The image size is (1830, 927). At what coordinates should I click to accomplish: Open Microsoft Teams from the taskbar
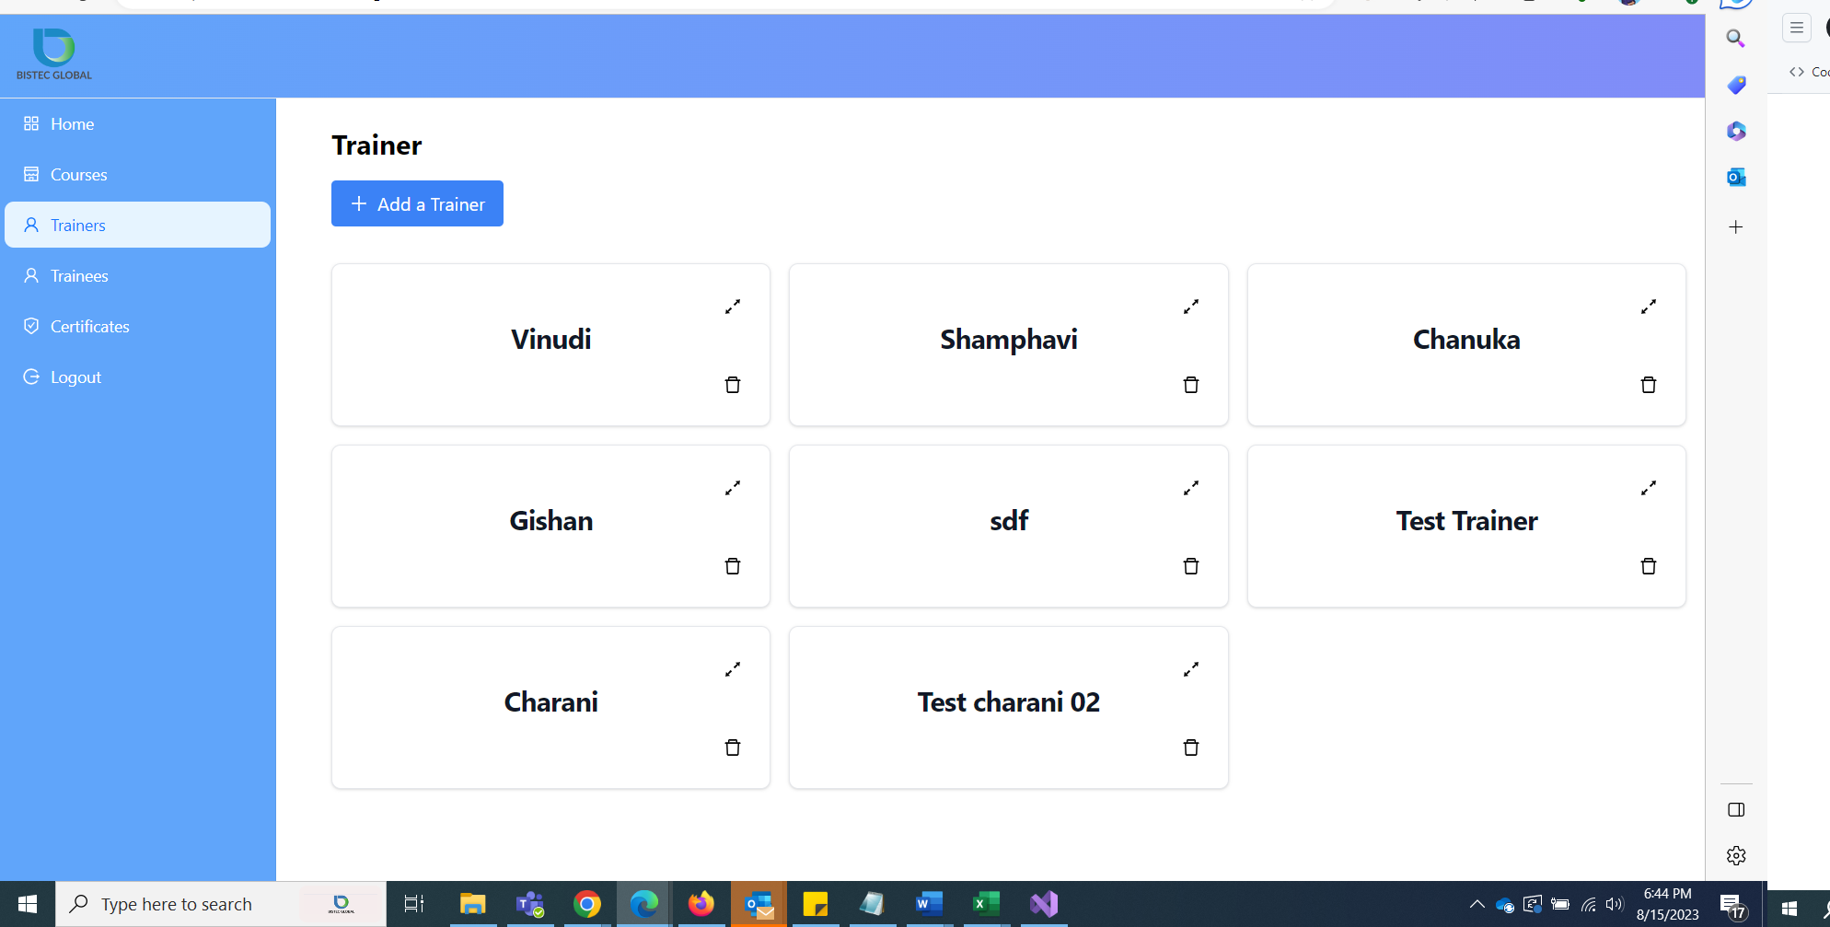pos(530,904)
